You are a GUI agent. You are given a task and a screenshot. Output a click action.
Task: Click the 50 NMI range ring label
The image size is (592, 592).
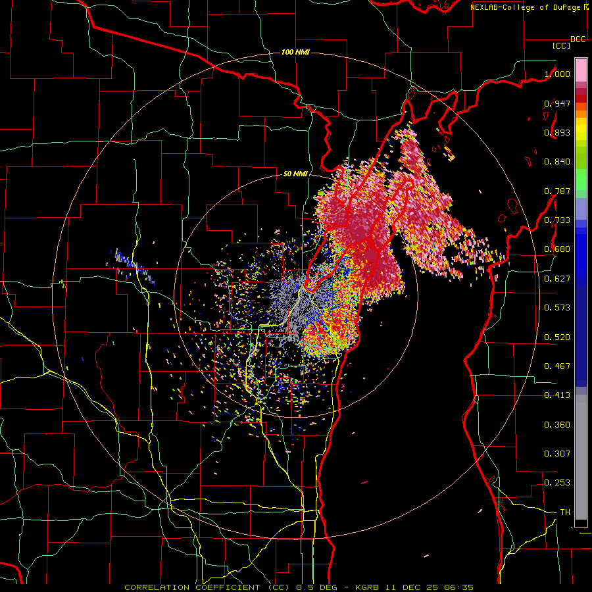(x=295, y=174)
